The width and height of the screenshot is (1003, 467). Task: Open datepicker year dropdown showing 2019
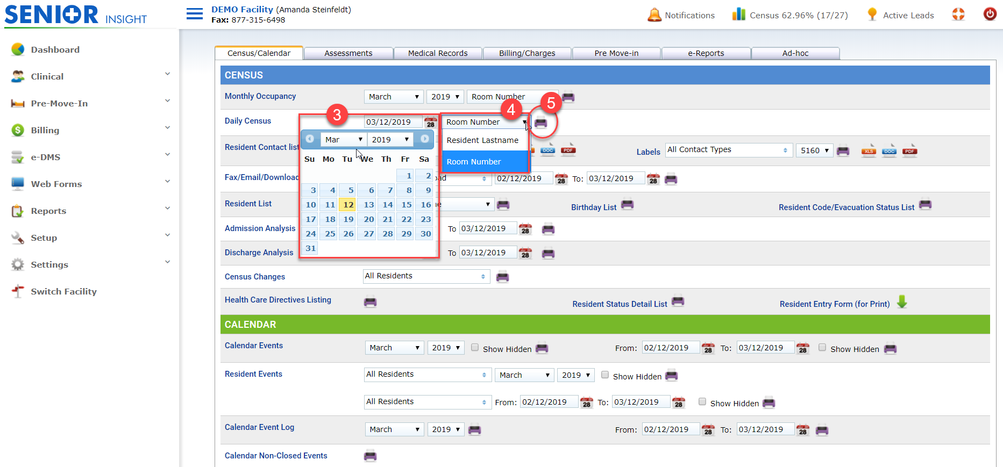tap(390, 140)
